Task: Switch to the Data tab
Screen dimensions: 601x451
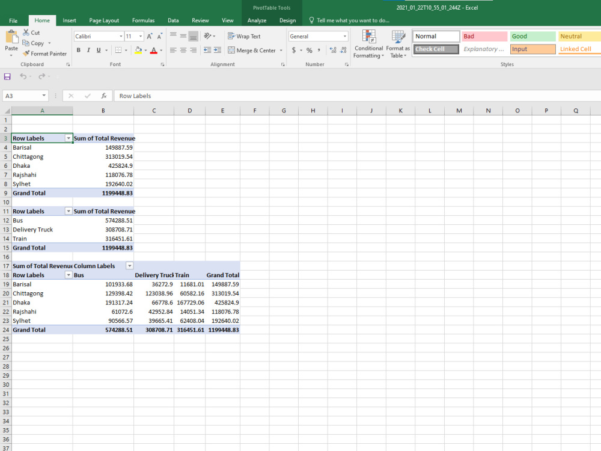Action: tap(173, 20)
